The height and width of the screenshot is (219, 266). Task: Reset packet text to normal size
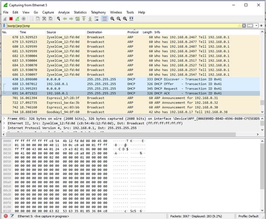(x=125, y=19)
